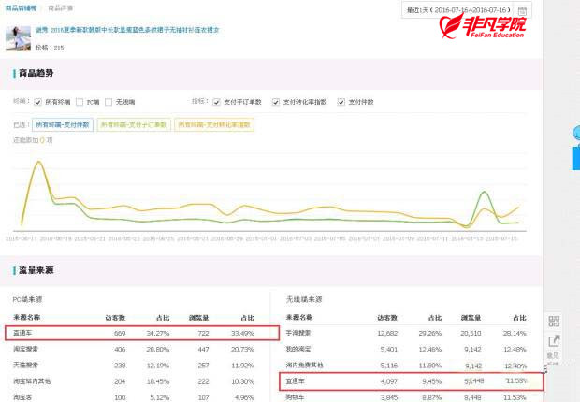Enable the 无线端 checkbox
The image size is (580, 402).
(x=109, y=102)
